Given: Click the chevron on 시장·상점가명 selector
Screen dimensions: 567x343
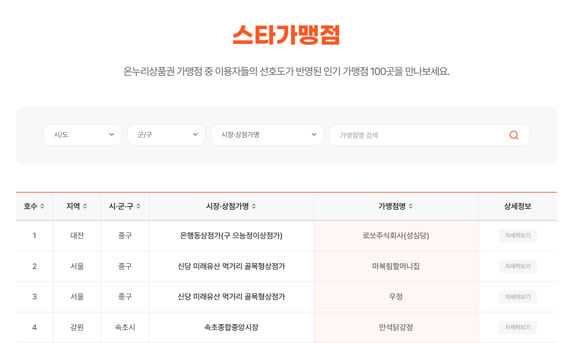Looking at the screenshot, I should pyautogui.click(x=314, y=135).
